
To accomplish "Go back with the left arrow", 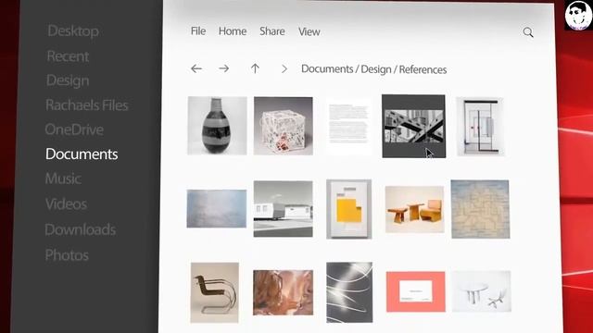I will [196, 68].
